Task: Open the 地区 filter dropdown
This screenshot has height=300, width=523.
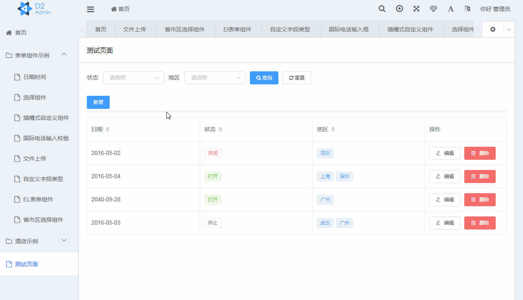Action: (x=215, y=78)
